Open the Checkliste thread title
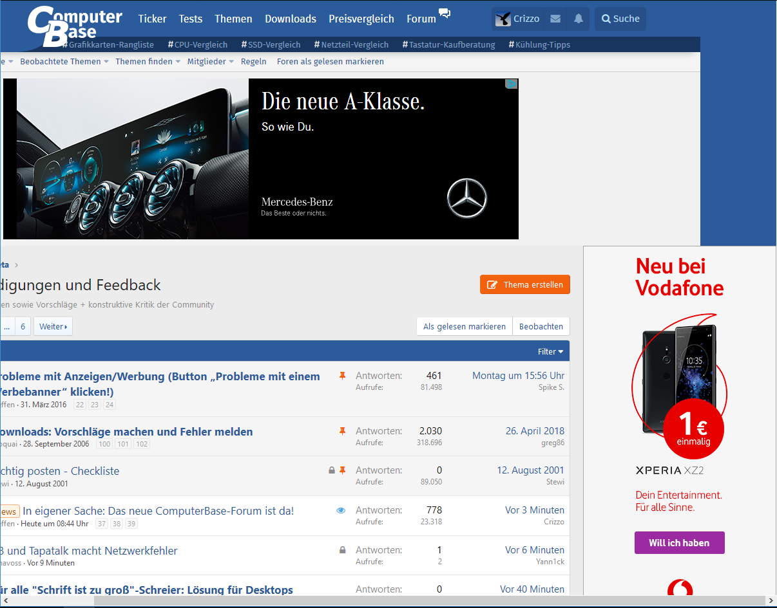This screenshot has width=777, height=608. click(60, 471)
